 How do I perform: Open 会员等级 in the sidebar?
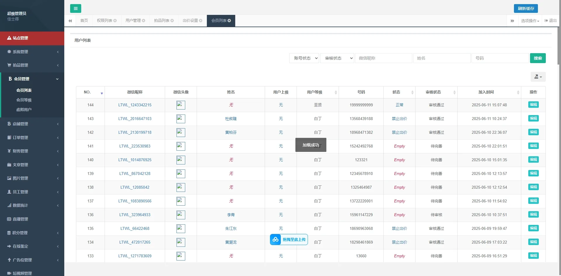[24, 100]
